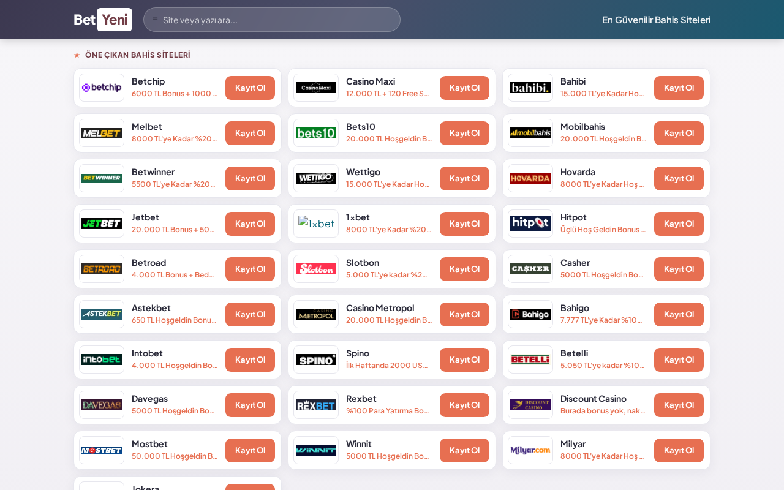
Task: Click the Davegas logo icon
Action: tap(102, 405)
